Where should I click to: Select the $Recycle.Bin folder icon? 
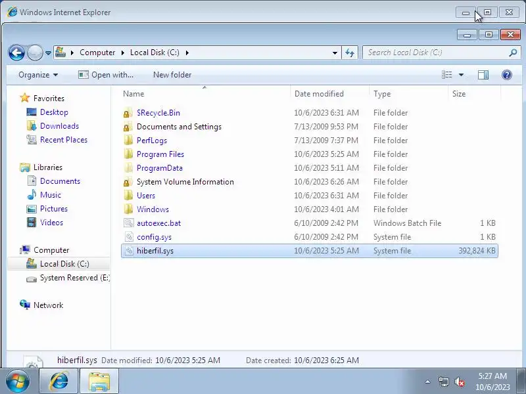pos(128,113)
